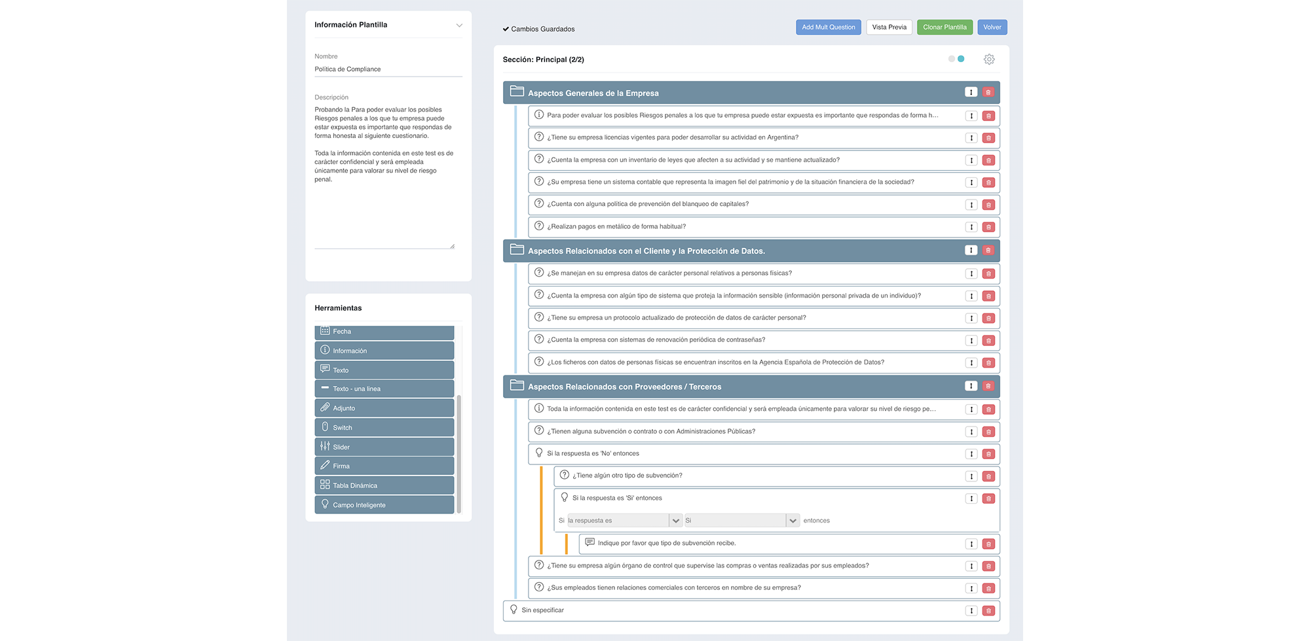Select the Campo Inteligente tool
1310x641 pixels.
[384, 505]
